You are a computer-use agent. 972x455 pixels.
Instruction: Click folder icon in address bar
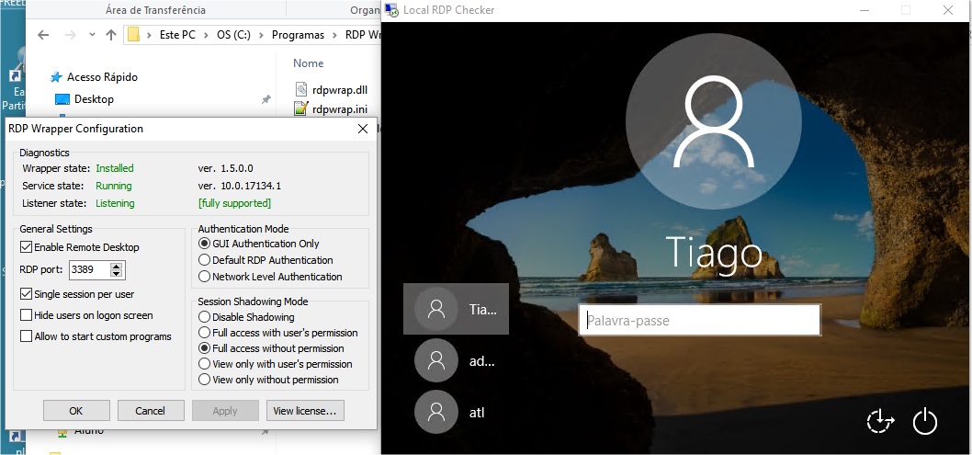point(134,35)
